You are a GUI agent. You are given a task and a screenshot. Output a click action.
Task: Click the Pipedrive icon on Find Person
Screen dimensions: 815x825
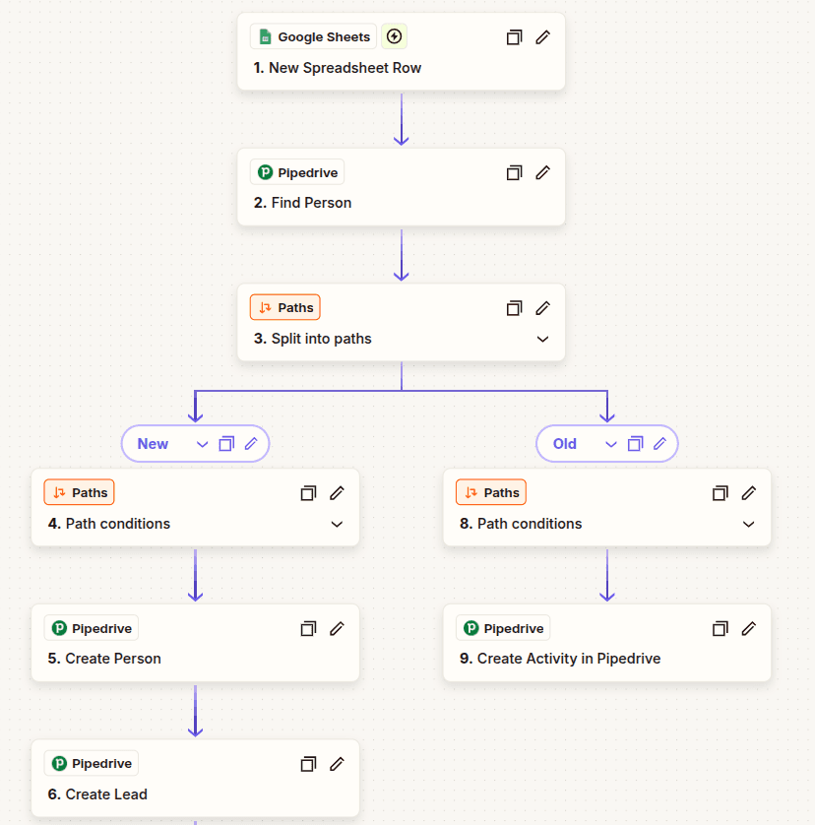click(x=266, y=171)
